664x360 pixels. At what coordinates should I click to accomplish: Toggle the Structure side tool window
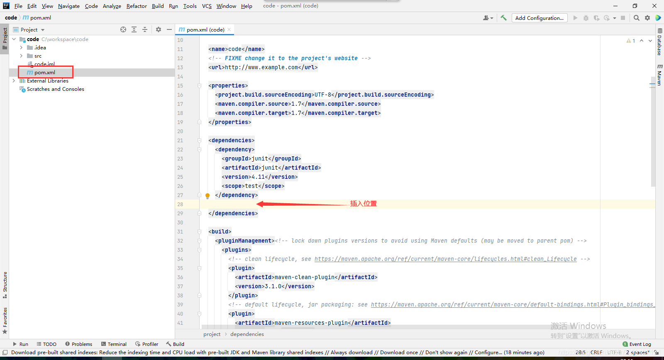click(x=5, y=285)
